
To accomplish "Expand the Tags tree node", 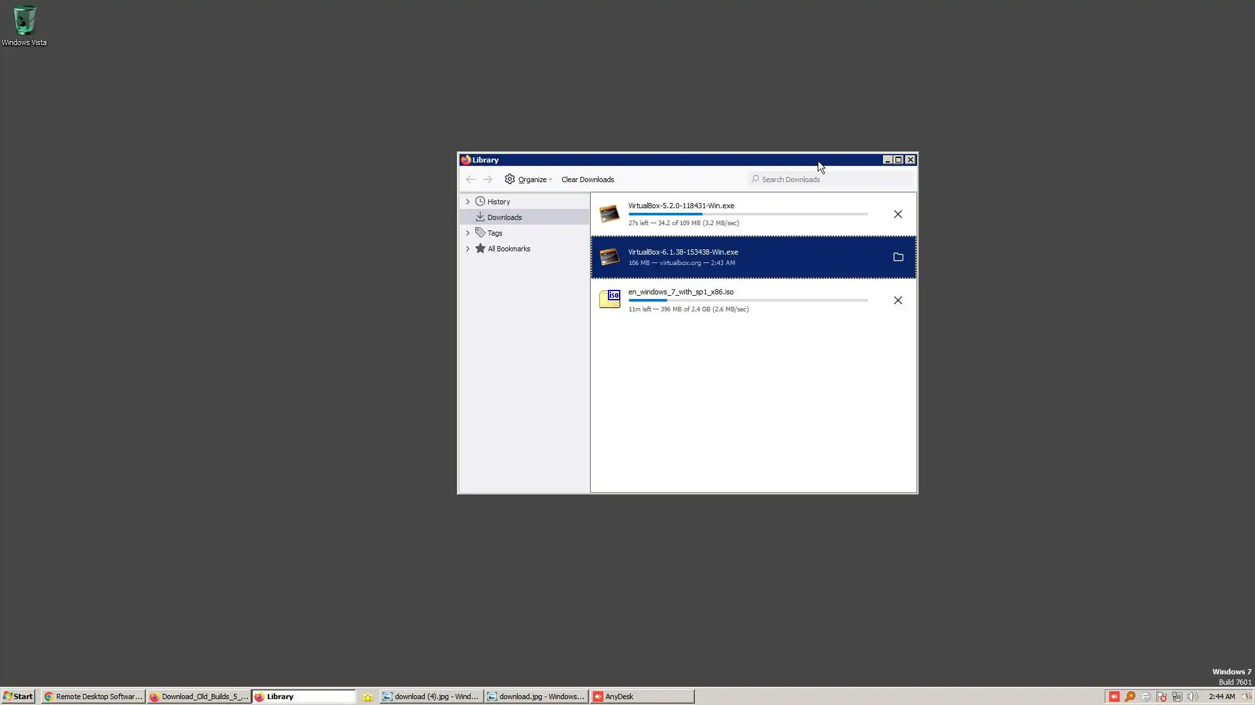I will 467,233.
